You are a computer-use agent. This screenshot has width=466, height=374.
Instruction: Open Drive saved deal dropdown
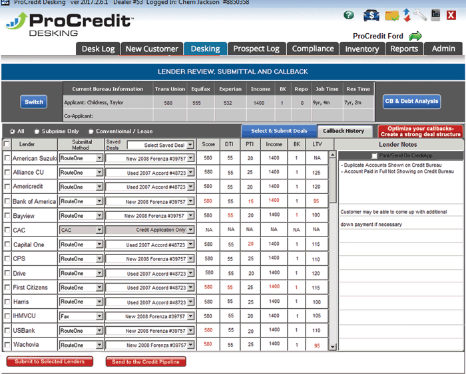pyautogui.click(x=150, y=274)
